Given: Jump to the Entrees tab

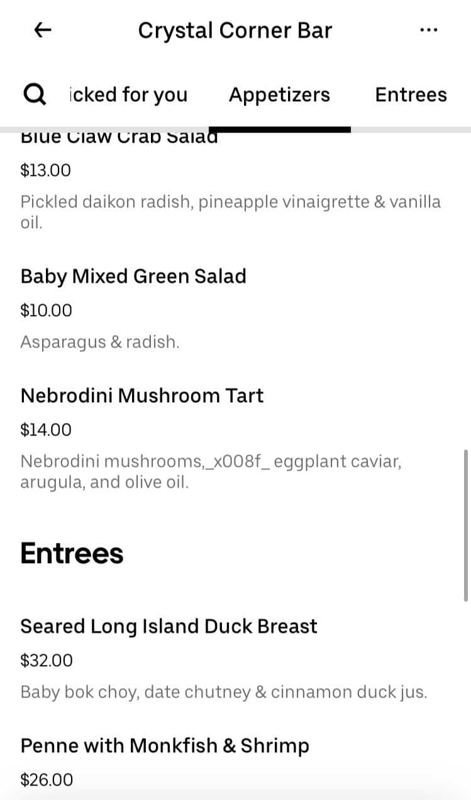Looking at the screenshot, I should click(411, 94).
